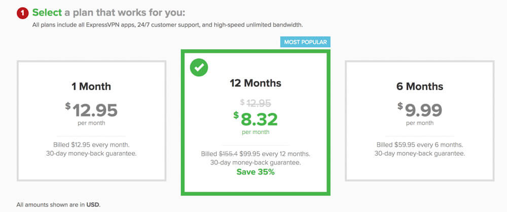Click the green $8.32 price
507x212 pixels.
pos(256,119)
